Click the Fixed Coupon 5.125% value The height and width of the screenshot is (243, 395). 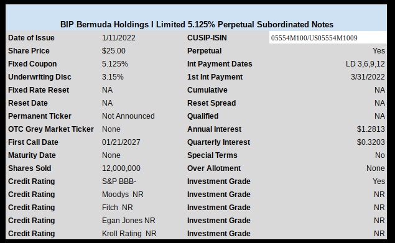[x=115, y=64]
